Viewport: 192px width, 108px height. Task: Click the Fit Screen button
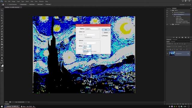click(32, 4)
